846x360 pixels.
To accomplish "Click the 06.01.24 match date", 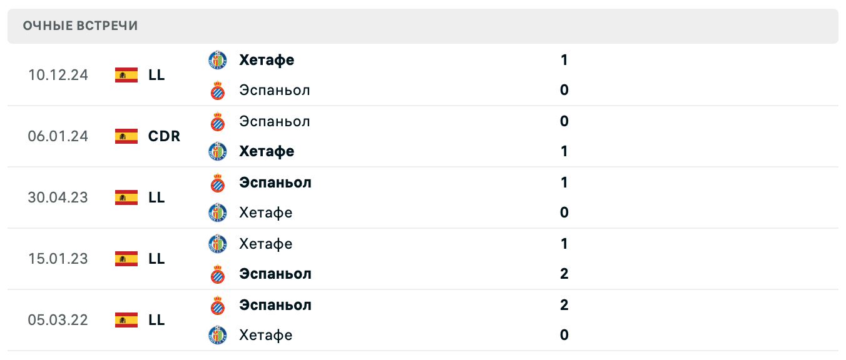I will click(x=58, y=136).
